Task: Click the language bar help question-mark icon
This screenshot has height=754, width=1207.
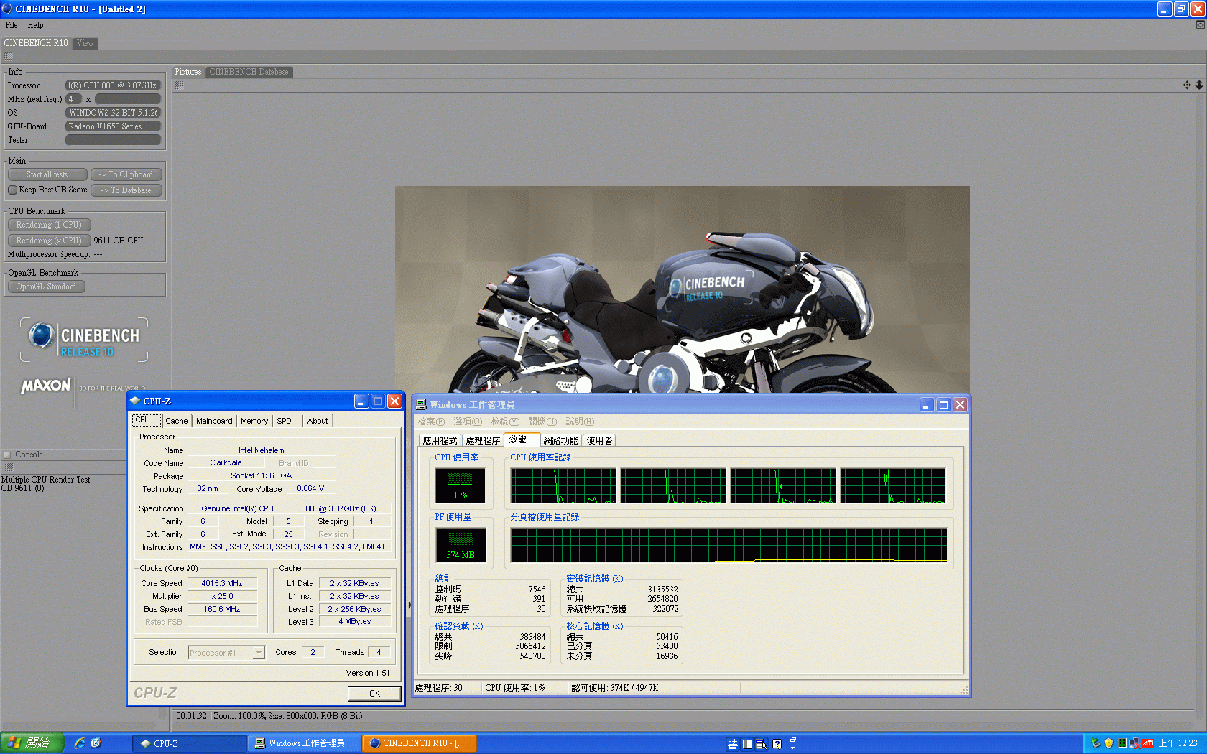Action: click(x=777, y=744)
